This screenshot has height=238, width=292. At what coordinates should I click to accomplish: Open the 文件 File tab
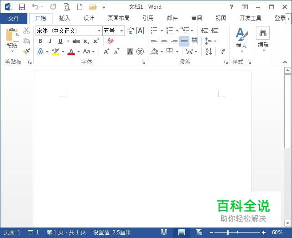click(x=14, y=18)
